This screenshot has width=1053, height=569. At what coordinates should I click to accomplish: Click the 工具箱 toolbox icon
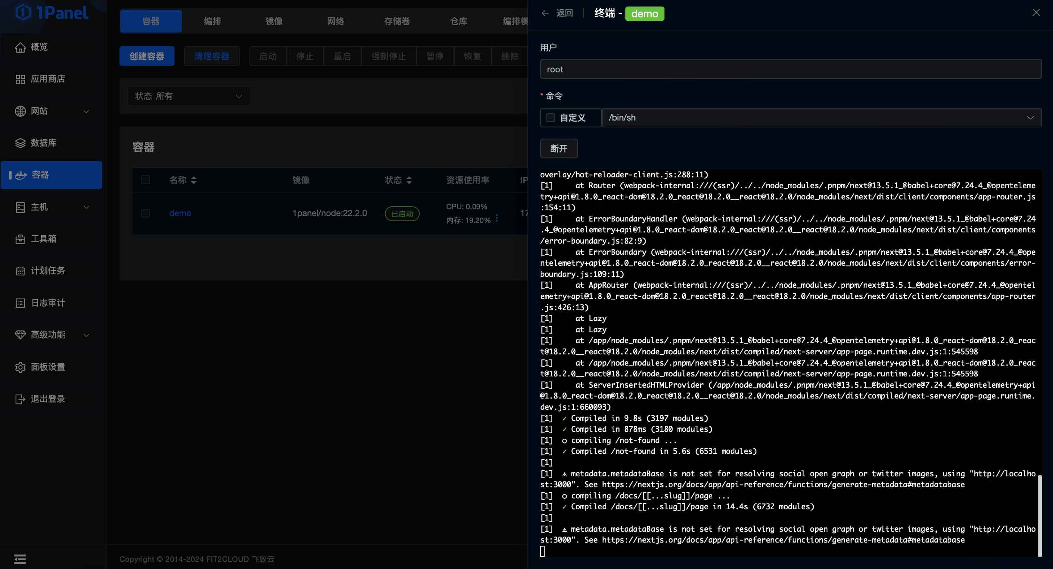20,239
